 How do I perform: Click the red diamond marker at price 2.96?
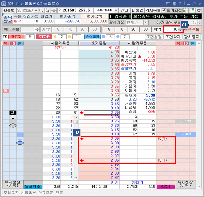(82, 160)
